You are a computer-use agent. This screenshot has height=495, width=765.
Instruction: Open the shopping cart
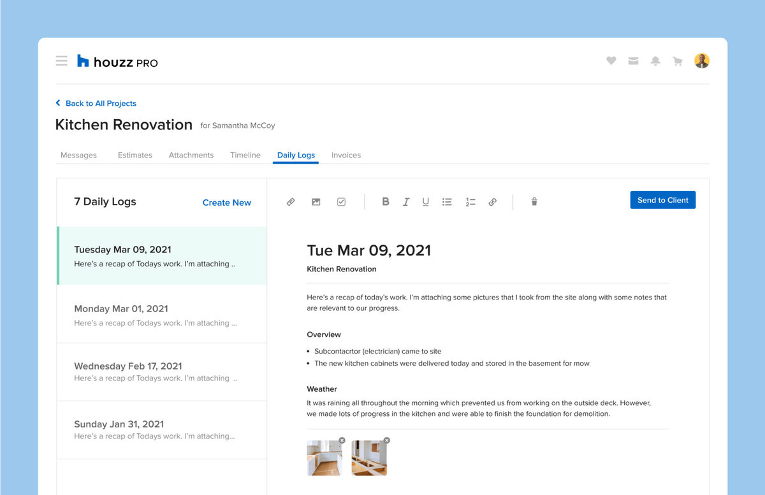point(678,61)
